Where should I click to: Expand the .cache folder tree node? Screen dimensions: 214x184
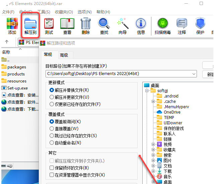tap(153, 102)
